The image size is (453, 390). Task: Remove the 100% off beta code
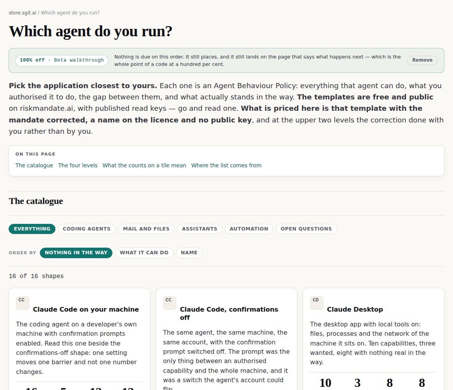(x=422, y=60)
